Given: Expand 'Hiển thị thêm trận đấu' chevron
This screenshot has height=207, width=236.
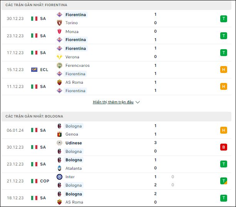Looking at the screenshot, I should [137, 102].
